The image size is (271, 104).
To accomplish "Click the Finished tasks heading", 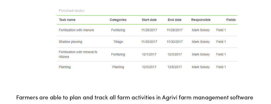I will pos(72,11).
